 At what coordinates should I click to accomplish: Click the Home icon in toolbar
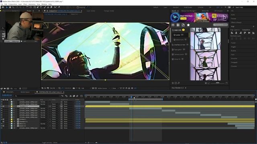click(x=3, y=7)
